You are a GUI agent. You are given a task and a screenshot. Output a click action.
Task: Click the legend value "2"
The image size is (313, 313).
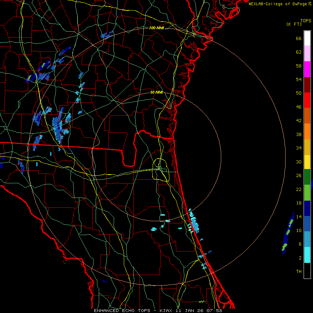click(300, 258)
